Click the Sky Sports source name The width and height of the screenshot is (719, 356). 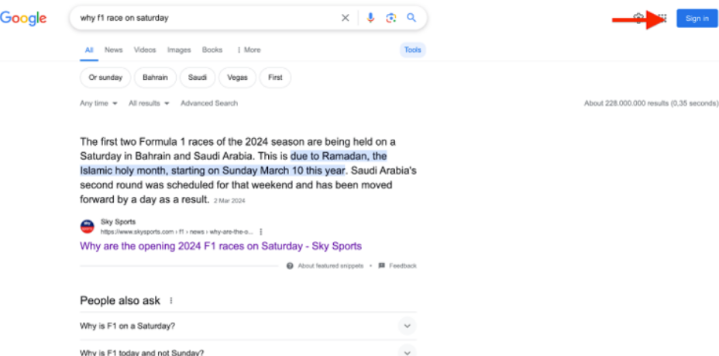point(118,222)
